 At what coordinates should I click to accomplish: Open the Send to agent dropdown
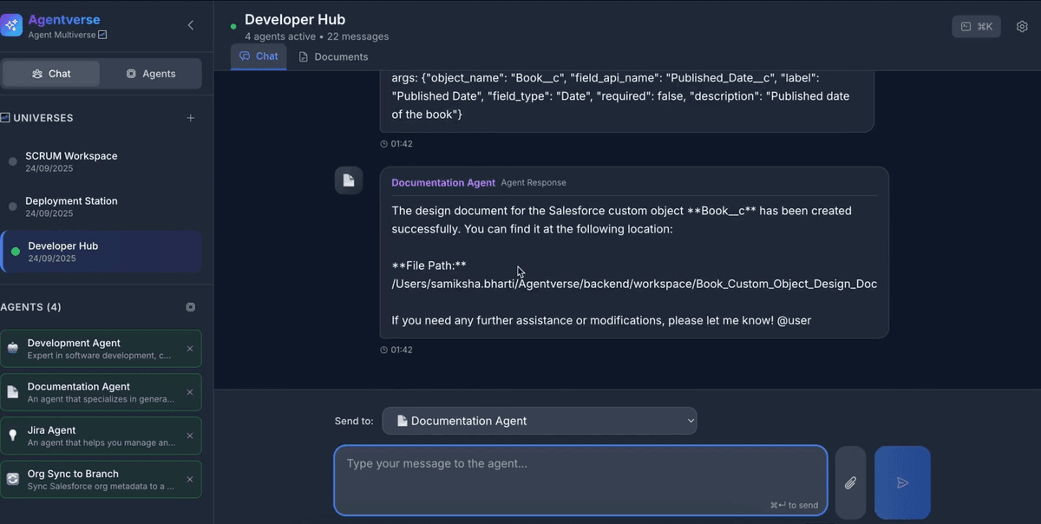coord(539,421)
